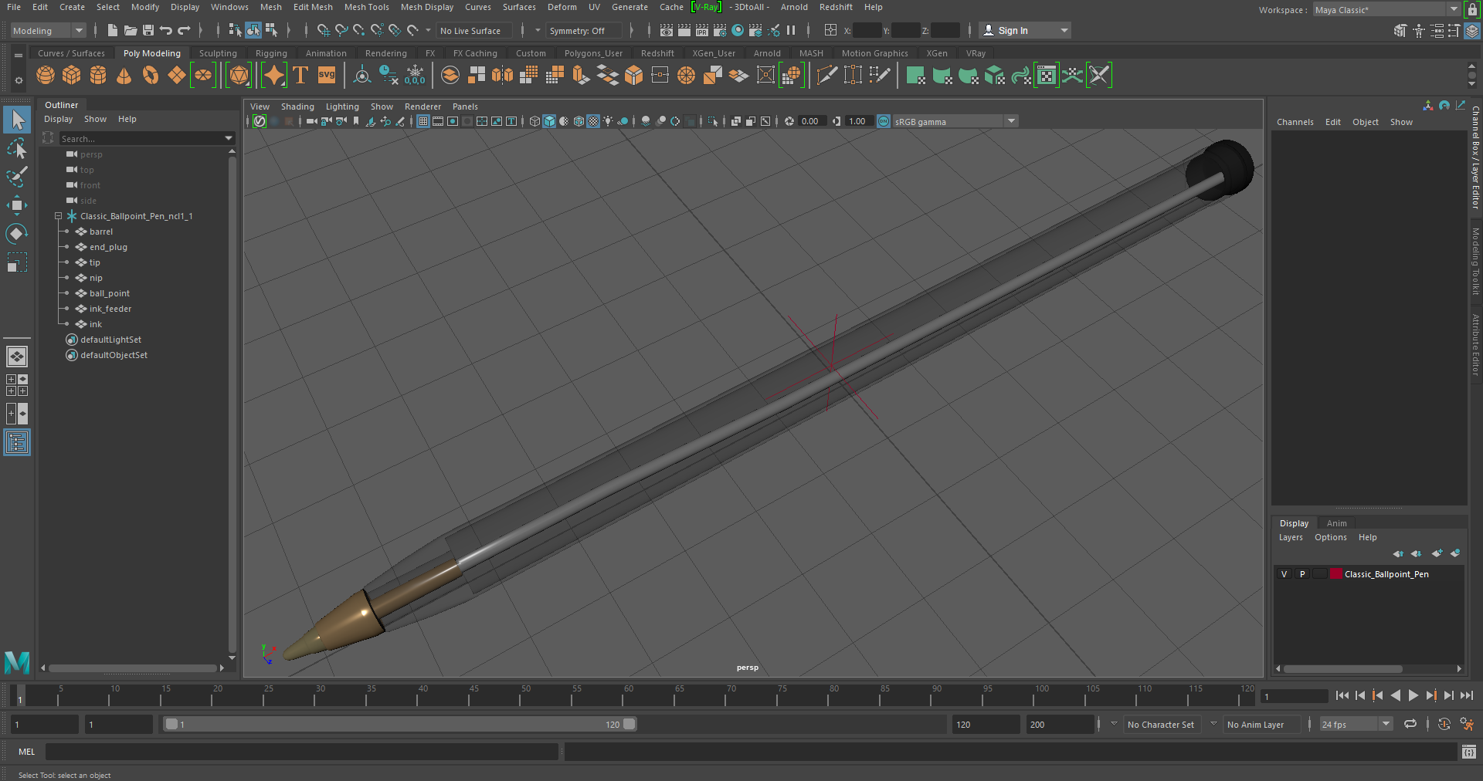This screenshot has width=1483, height=781.
Task: Click the Outliner search field
Action: tap(141, 139)
